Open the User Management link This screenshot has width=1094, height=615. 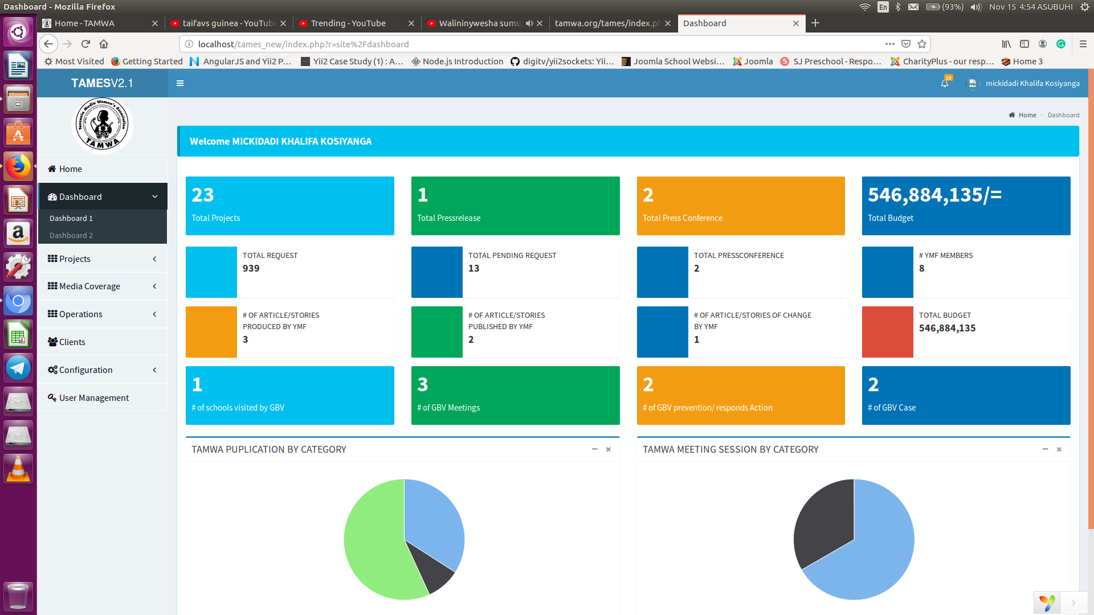pos(94,397)
